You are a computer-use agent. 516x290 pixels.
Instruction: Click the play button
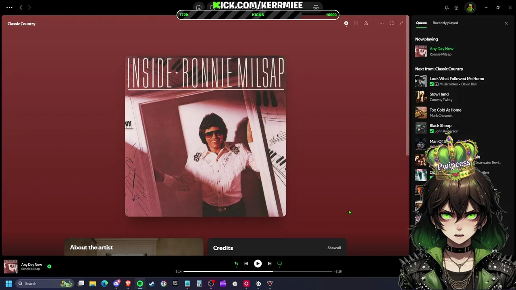(258, 263)
